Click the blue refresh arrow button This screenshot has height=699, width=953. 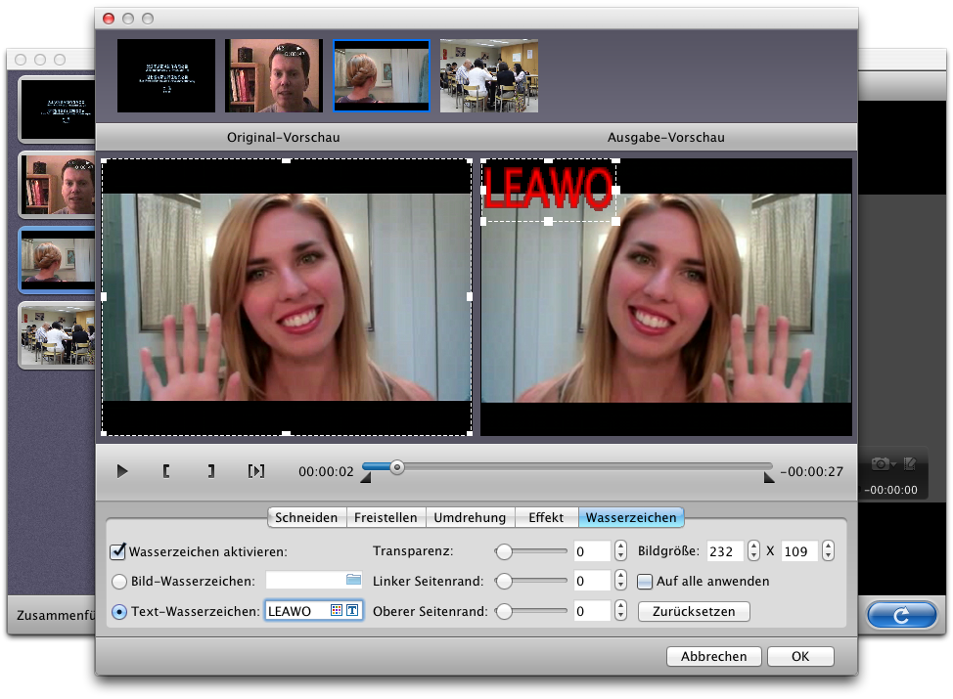point(902,616)
